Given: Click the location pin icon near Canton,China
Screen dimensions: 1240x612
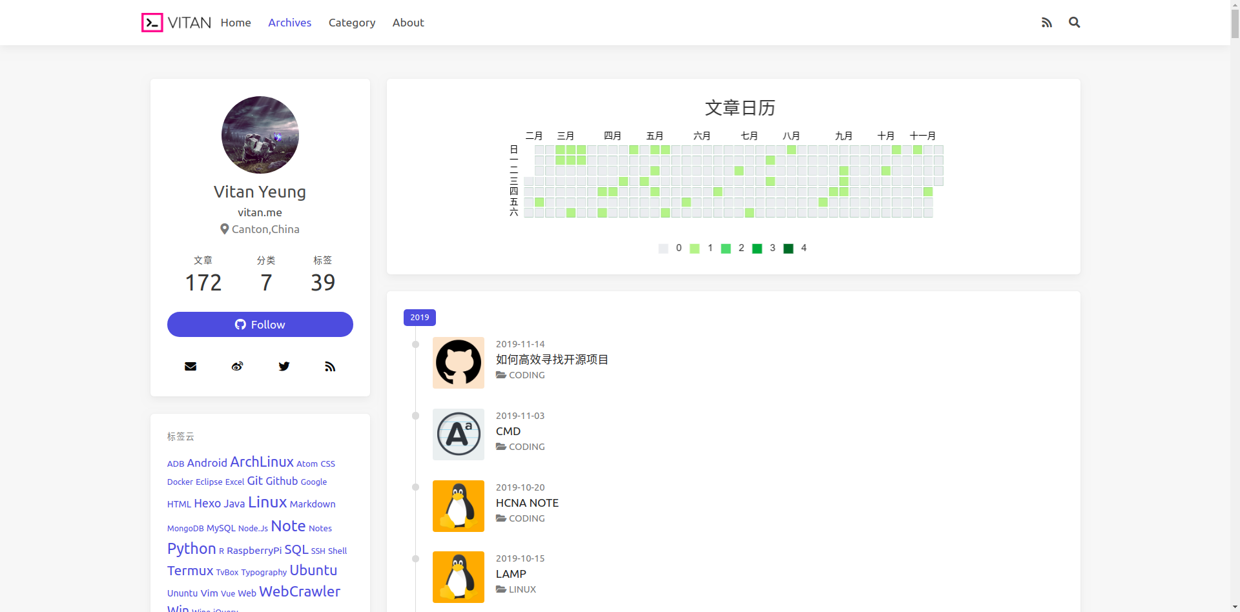Looking at the screenshot, I should (225, 229).
